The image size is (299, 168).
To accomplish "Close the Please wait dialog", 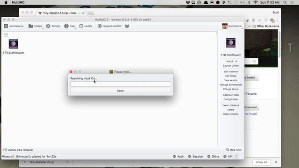I will tap(71, 72).
